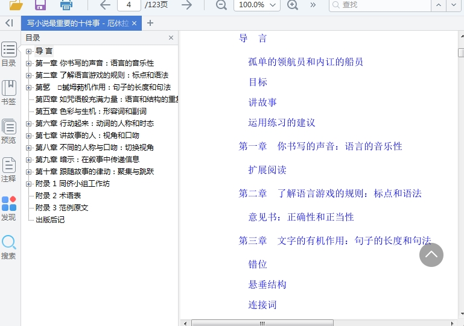The image size is (464, 326).
Task: Open the 发现 discover sidebar panel
Action: point(9,208)
